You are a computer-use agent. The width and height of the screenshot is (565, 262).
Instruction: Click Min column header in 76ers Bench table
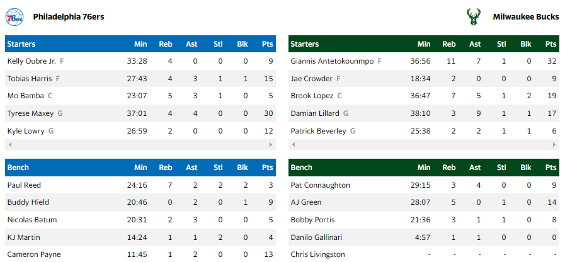tap(140, 168)
